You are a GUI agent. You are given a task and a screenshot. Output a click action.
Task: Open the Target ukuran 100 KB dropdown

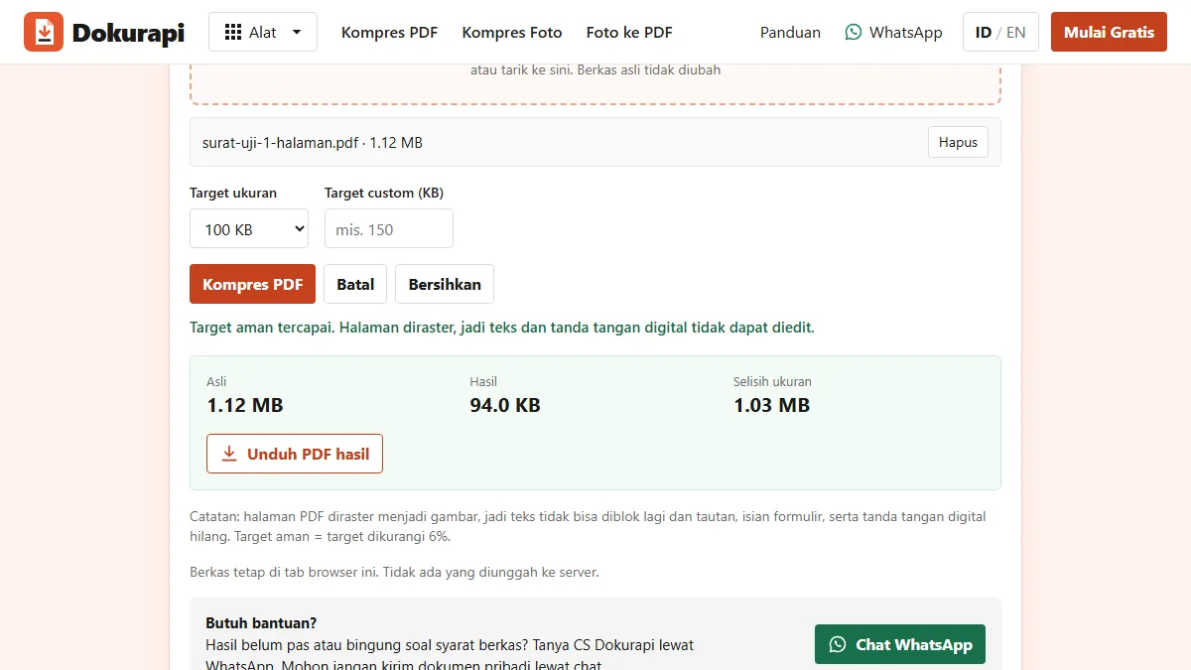(x=249, y=228)
